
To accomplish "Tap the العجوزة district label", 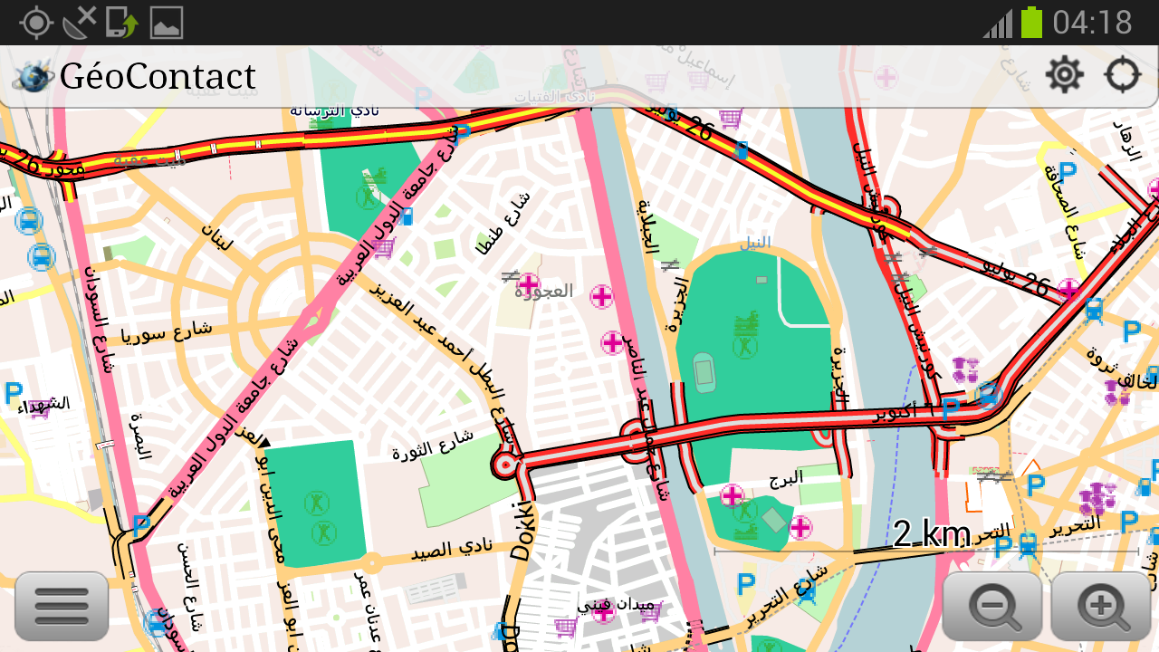I will (544, 292).
